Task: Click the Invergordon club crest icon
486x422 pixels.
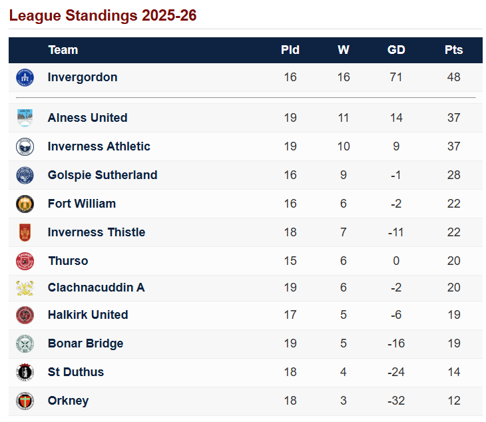Action: tap(25, 77)
